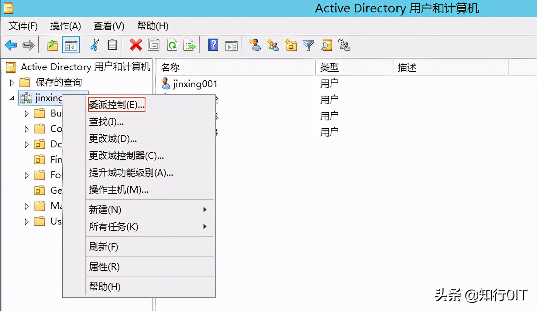Create a new group via toolbar icon
This screenshot has height=311, width=537.
click(273, 45)
